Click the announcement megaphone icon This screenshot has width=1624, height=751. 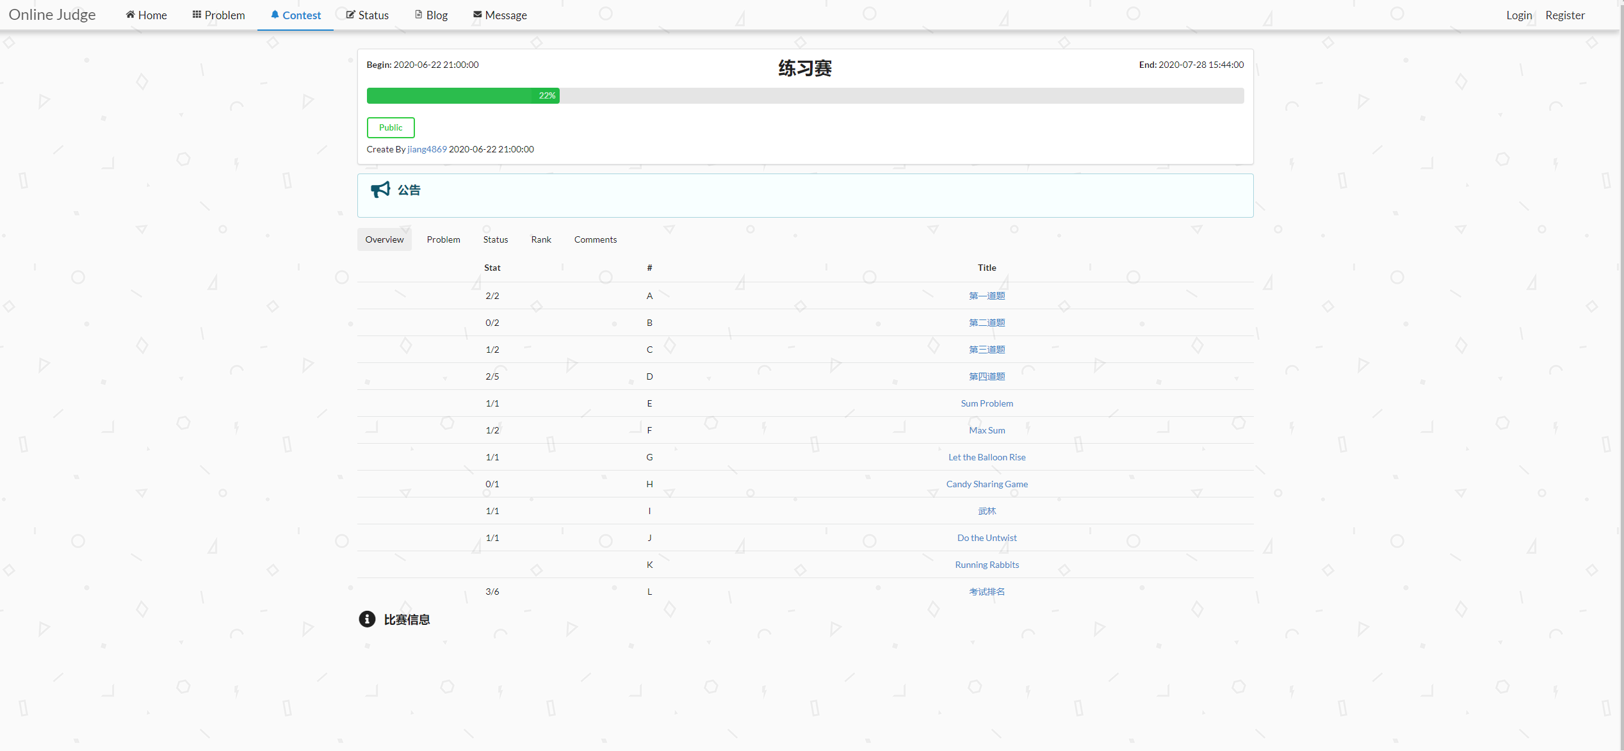(x=380, y=190)
